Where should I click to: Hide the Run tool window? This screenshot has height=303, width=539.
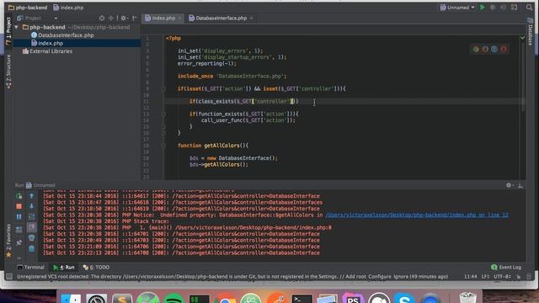(520, 185)
